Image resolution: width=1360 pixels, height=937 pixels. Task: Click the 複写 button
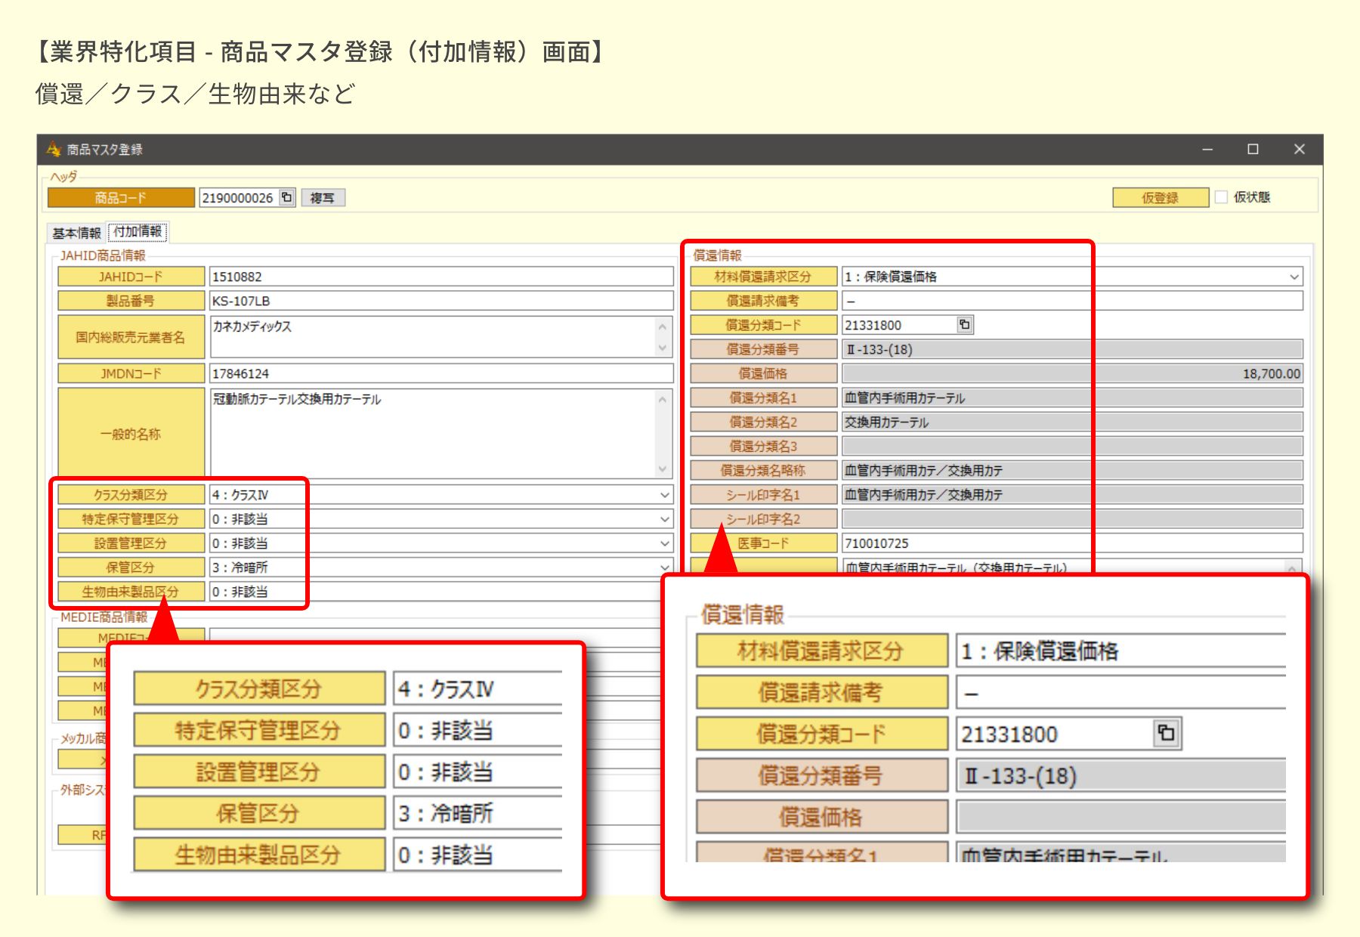point(323,197)
